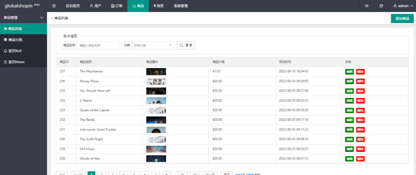
Task: Click the 商品名称 search input field
Action: (98, 45)
